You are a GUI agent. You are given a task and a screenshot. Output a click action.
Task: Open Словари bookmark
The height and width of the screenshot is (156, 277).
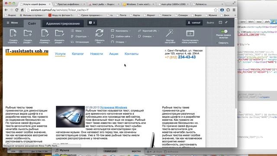(181, 15)
